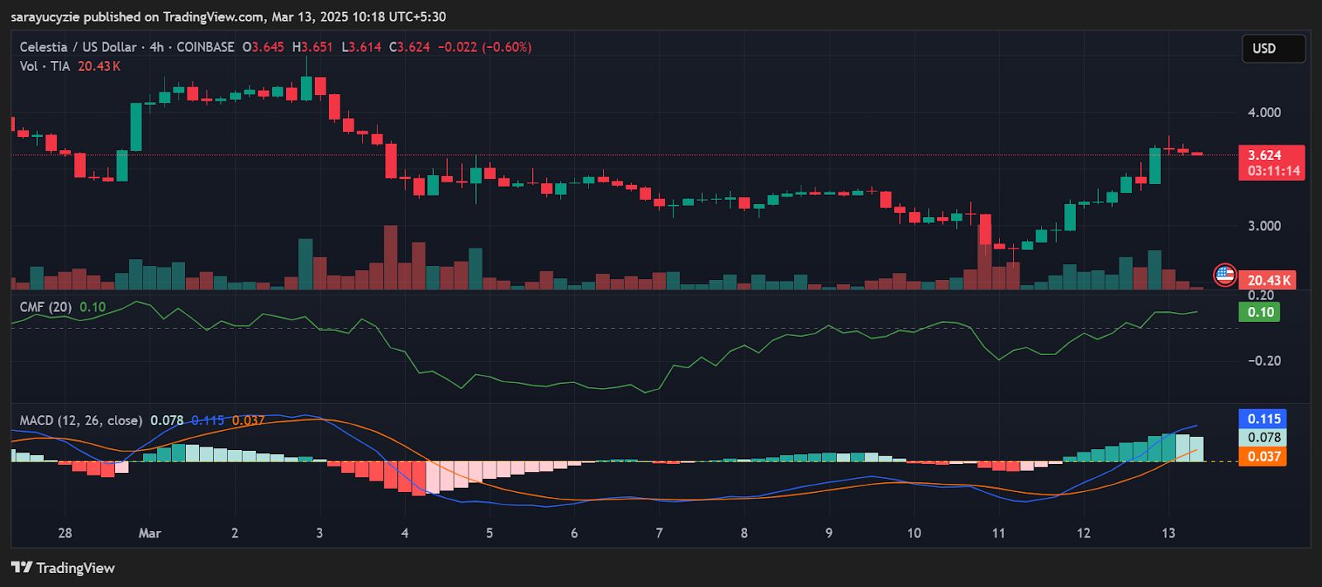This screenshot has width=1322, height=587.
Task: Click the USD currency button
Action: point(1273,49)
